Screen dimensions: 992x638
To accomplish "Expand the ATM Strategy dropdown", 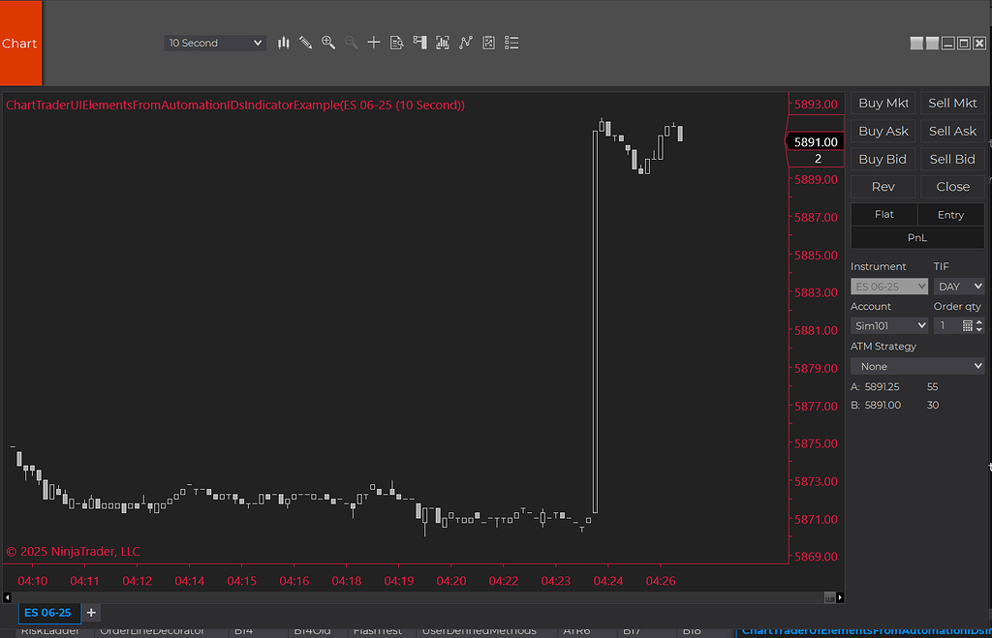I will click(x=916, y=366).
